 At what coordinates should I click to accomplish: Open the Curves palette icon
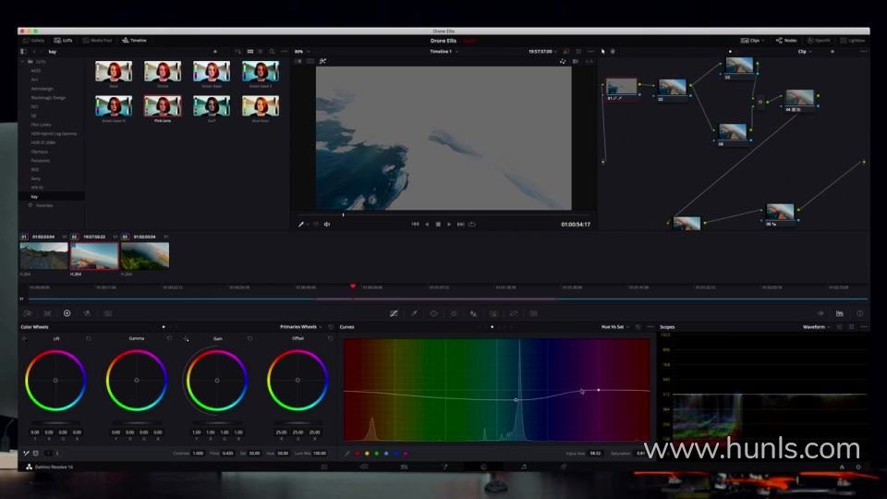pyautogui.click(x=394, y=313)
